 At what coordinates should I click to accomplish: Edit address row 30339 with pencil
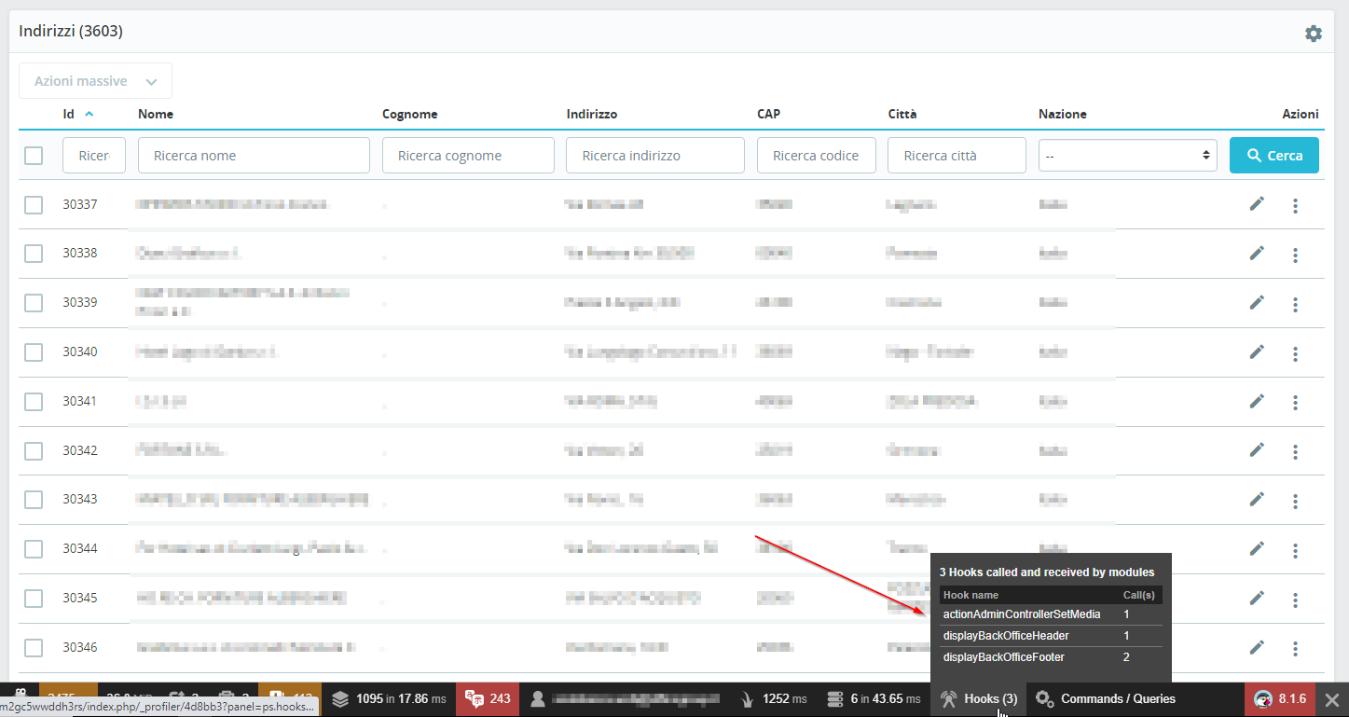(x=1257, y=302)
